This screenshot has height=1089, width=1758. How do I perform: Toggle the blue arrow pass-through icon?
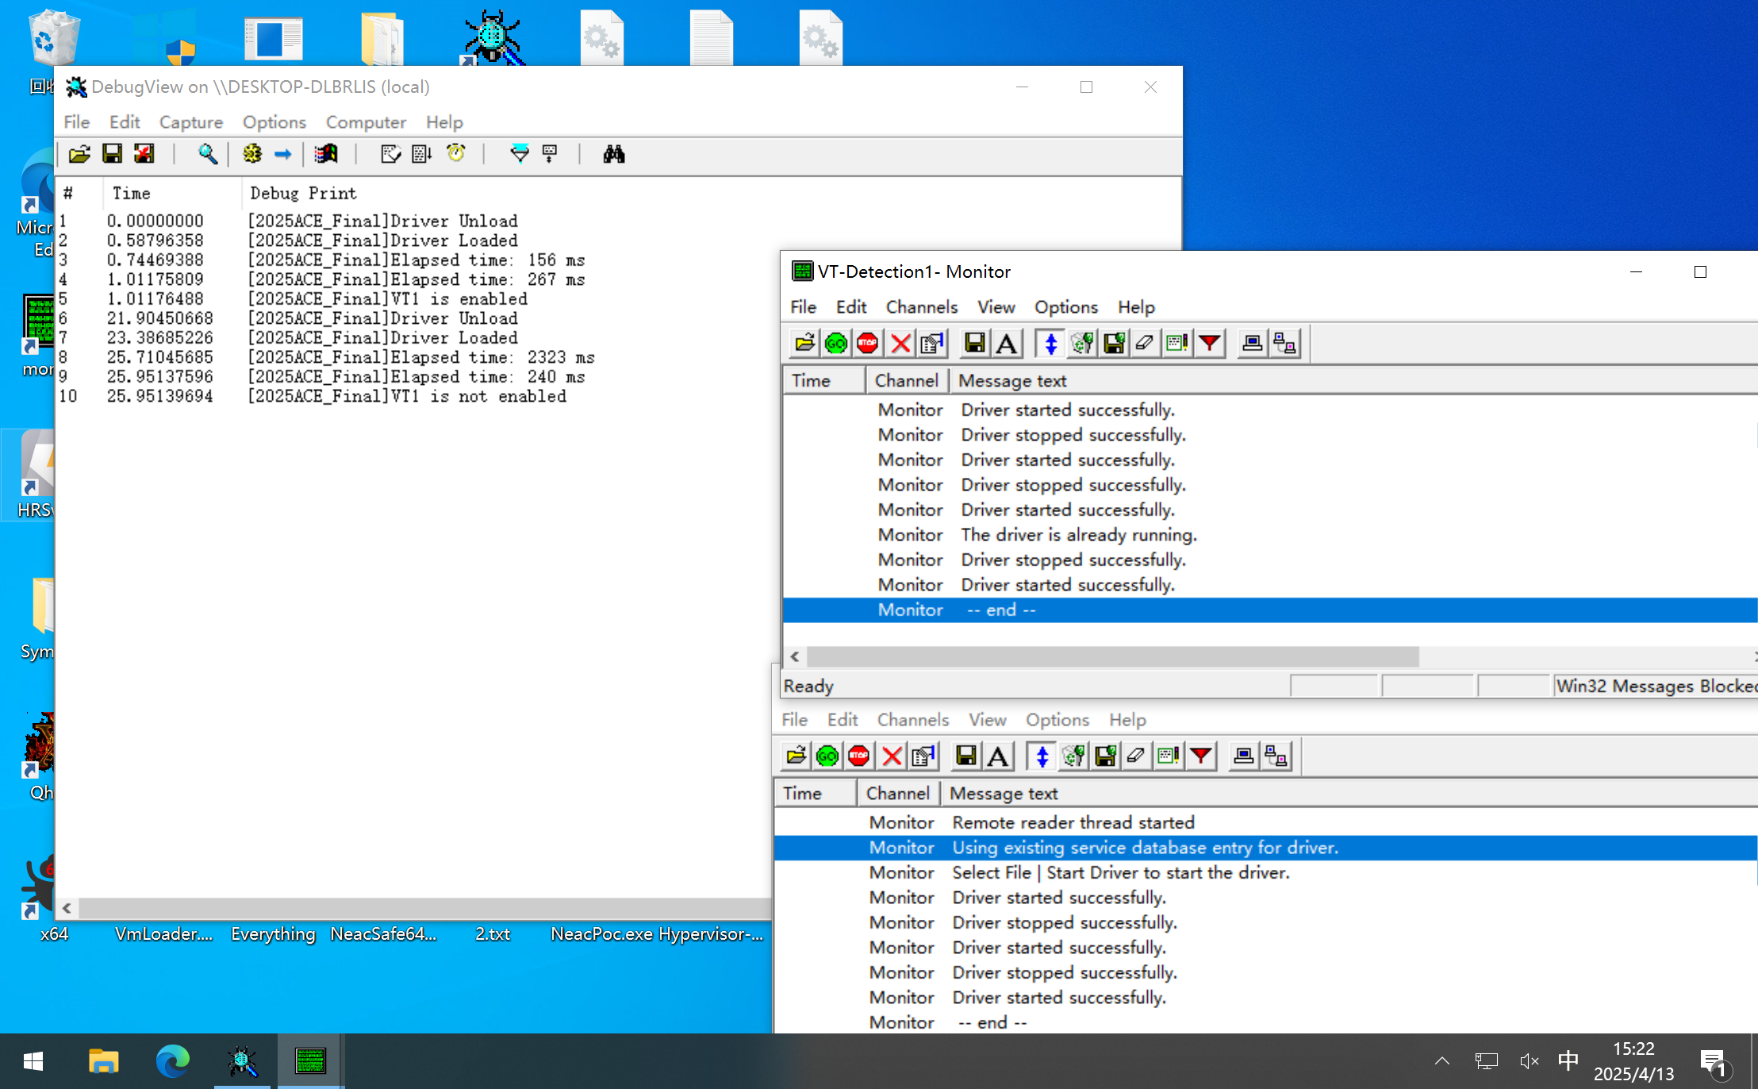(282, 154)
